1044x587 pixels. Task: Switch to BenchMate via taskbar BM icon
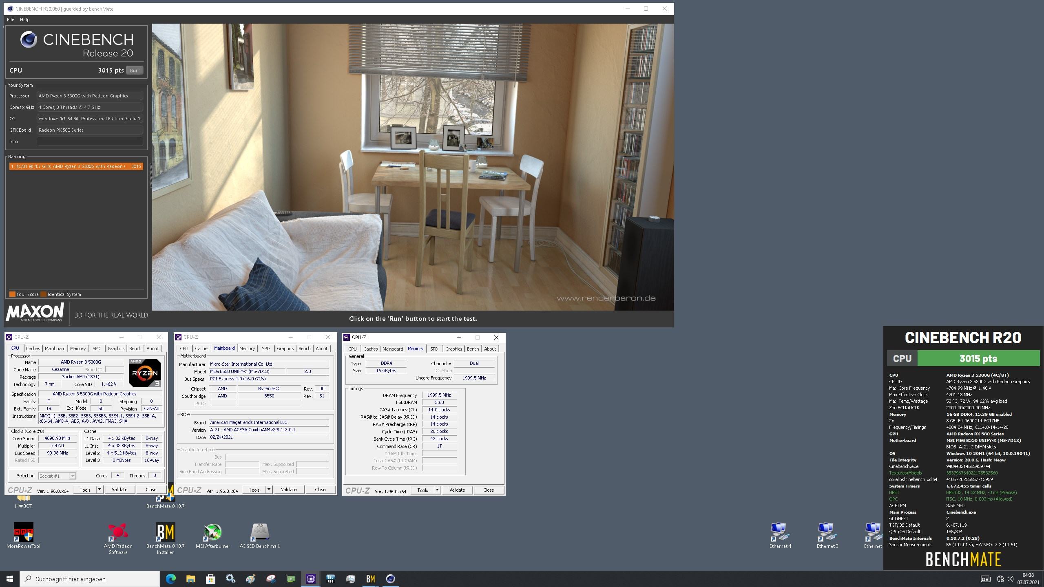click(x=370, y=579)
